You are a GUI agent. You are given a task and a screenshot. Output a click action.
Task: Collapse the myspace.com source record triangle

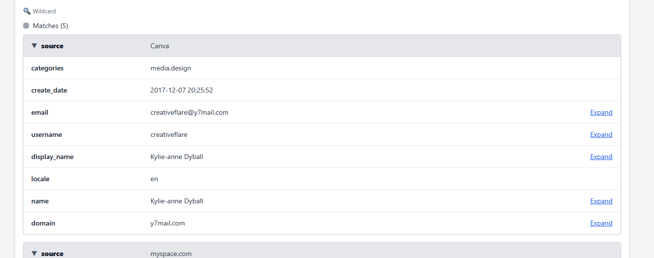click(34, 254)
